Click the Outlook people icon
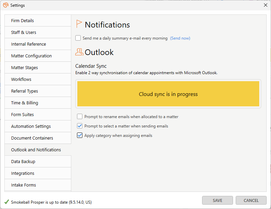Image resolution: width=271 pixels, height=209 pixels. (x=79, y=52)
